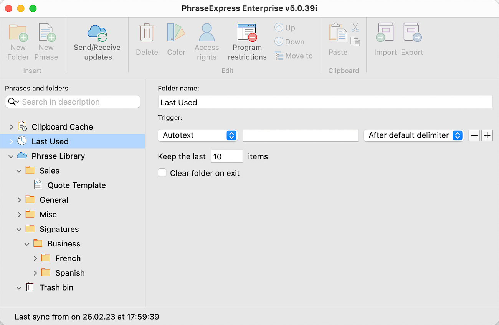499x325 pixels.
Task: Expand the French folder
Action: pos(35,258)
